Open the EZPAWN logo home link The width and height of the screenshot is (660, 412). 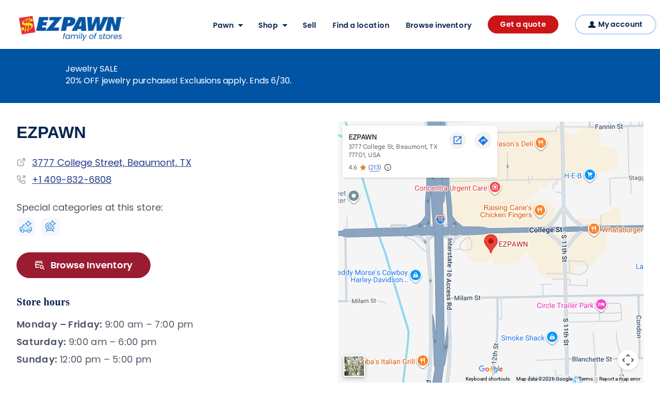coord(71,28)
